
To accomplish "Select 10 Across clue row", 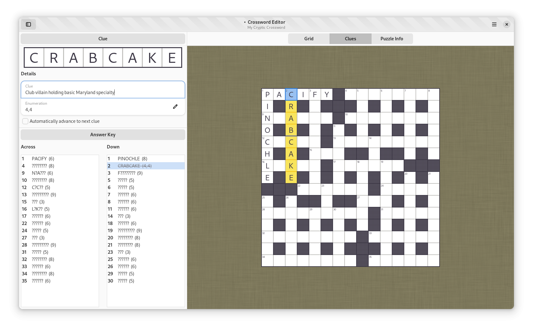I will (60, 180).
